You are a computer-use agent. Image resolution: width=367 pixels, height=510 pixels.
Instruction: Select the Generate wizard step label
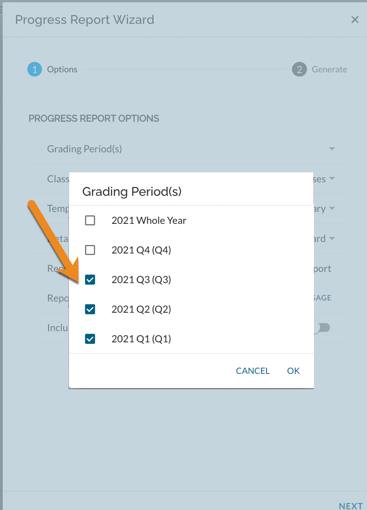pos(329,69)
